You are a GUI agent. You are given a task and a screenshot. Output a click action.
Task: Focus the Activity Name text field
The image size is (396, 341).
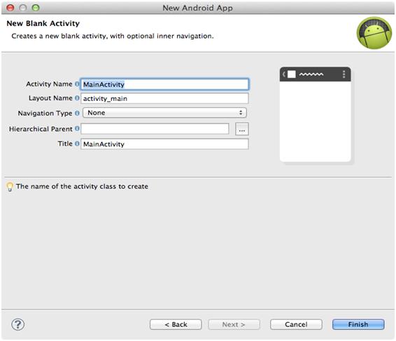(x=164, y=84)
